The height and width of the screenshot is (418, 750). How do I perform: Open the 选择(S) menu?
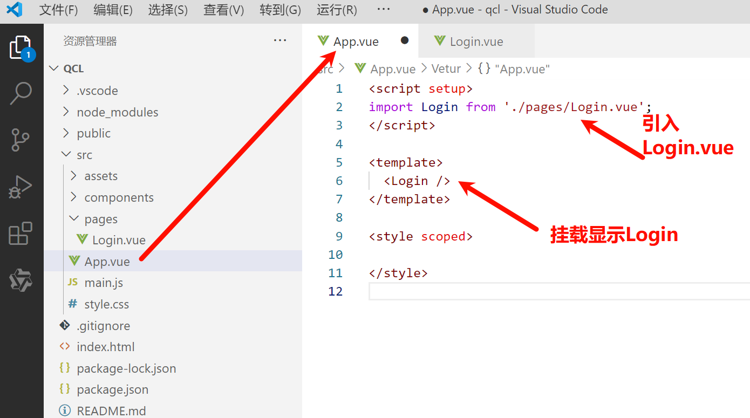tap(168, 10)
